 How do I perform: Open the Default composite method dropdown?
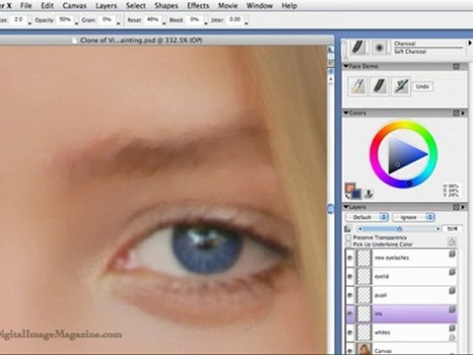point(367,217)
